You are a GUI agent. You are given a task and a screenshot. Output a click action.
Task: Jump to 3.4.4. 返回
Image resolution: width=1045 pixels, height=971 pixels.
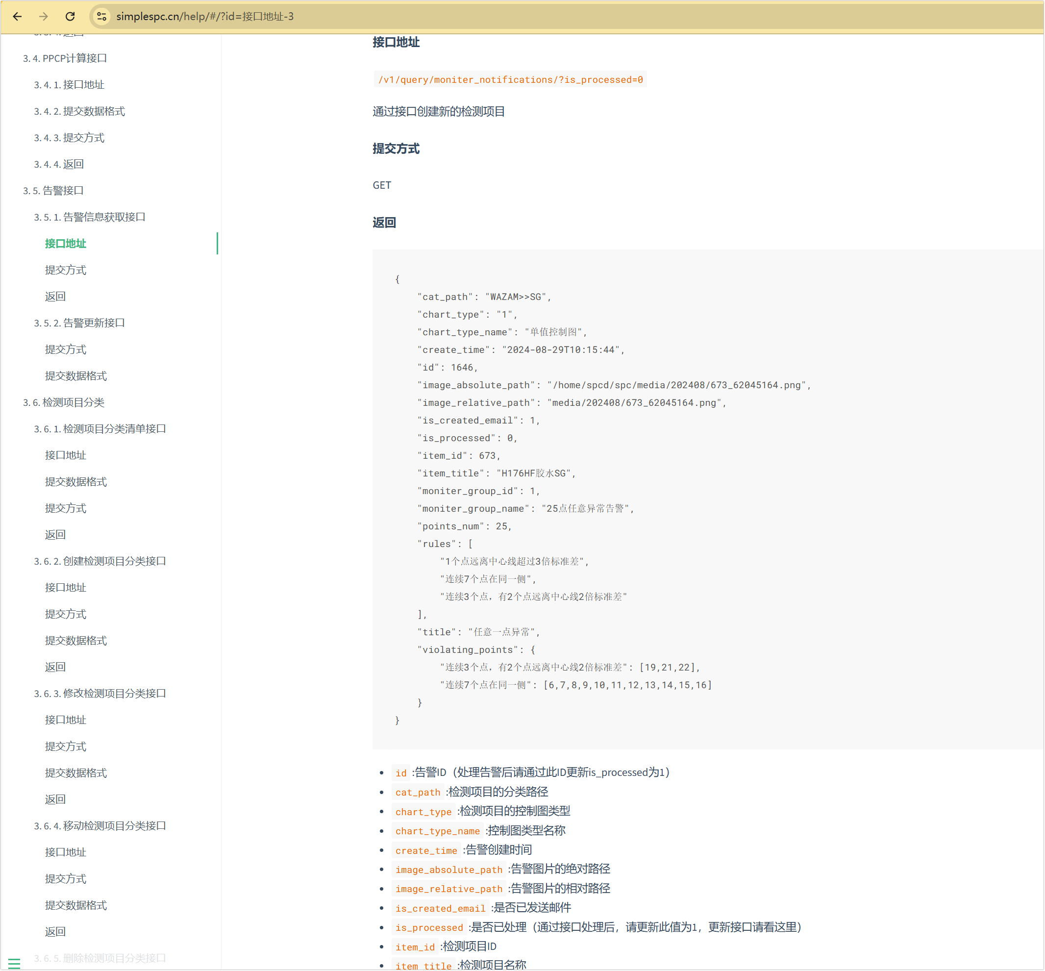59,164
